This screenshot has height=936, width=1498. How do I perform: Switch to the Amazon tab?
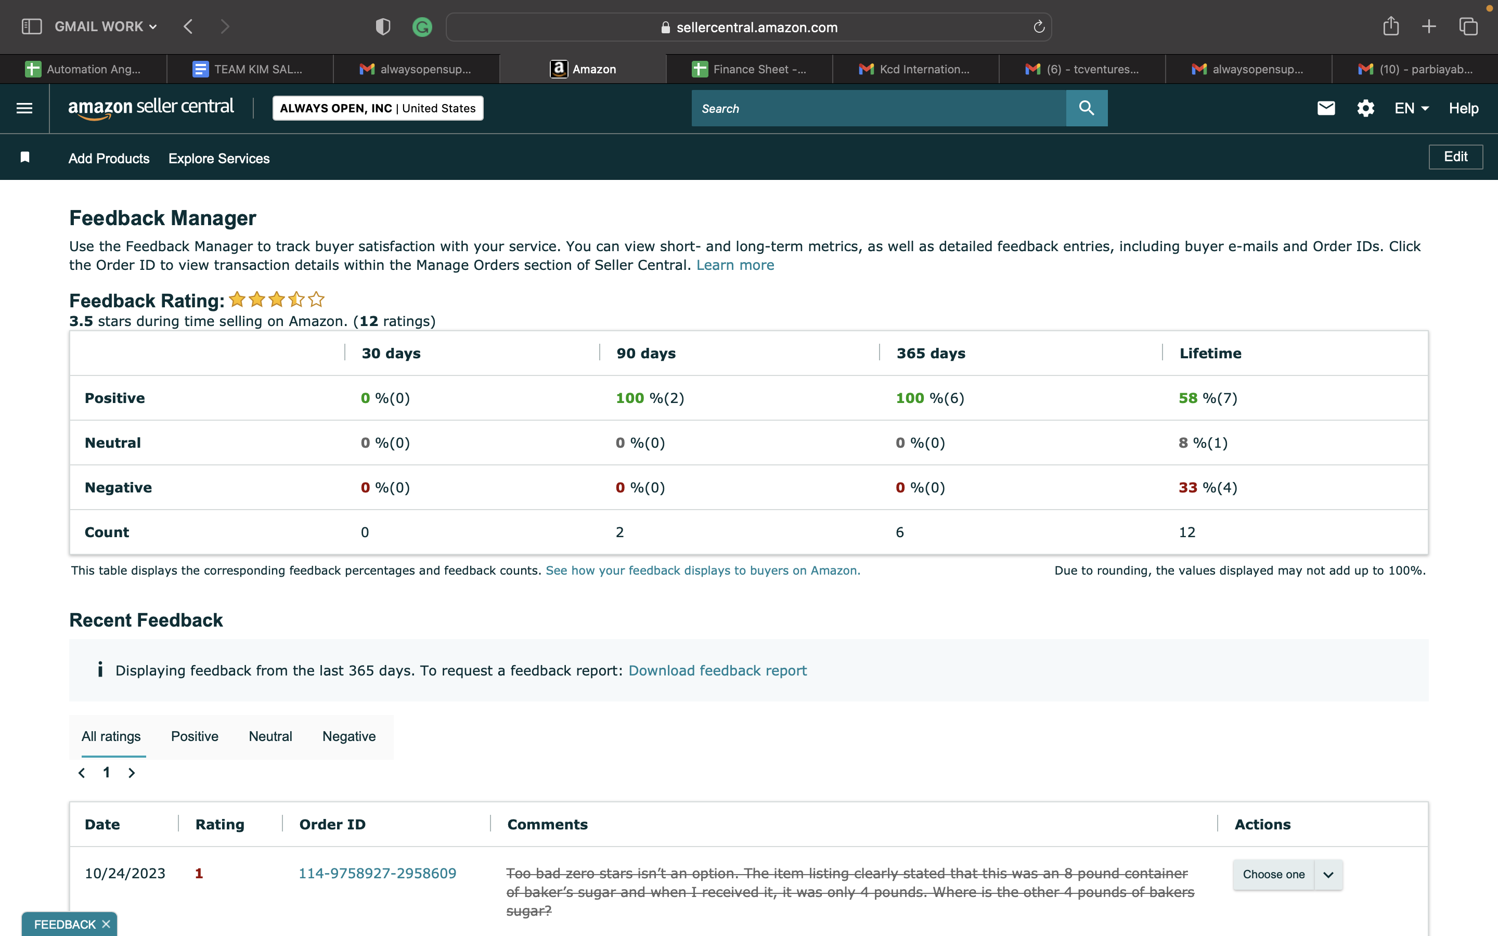point(583,69)
